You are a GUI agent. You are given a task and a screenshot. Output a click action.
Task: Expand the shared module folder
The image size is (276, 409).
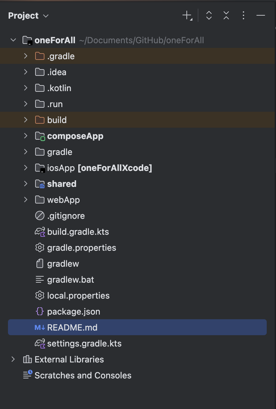[x=26, y=184]
